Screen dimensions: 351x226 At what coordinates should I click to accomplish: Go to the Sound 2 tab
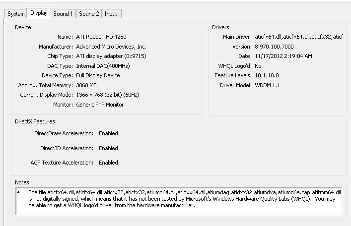pyautogui.click(x=89, y=14)
